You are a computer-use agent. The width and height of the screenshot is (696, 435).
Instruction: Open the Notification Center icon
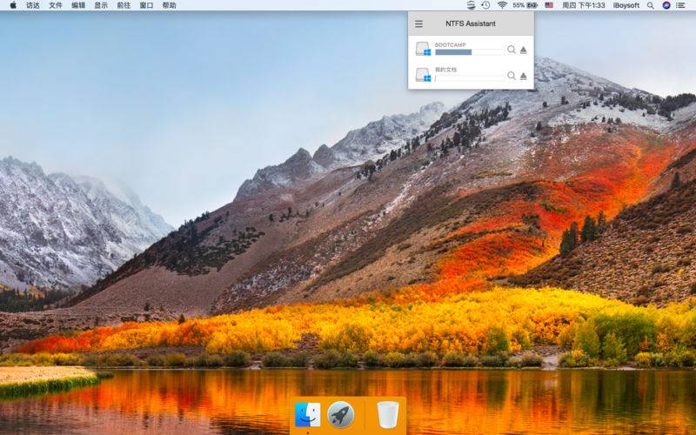point(680,5)
